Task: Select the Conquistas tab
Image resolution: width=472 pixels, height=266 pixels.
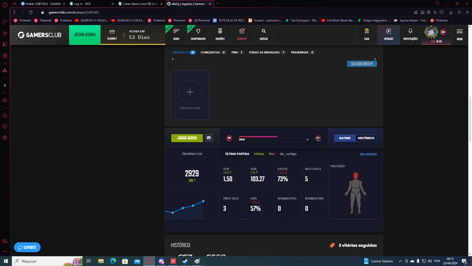Action: [210, 52]
